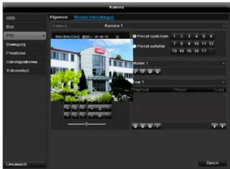Select Preset speichern radio button

[134, 36]
